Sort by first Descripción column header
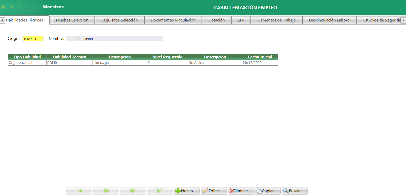Screen dimensions: 406x195 click(x=120, y=57)
